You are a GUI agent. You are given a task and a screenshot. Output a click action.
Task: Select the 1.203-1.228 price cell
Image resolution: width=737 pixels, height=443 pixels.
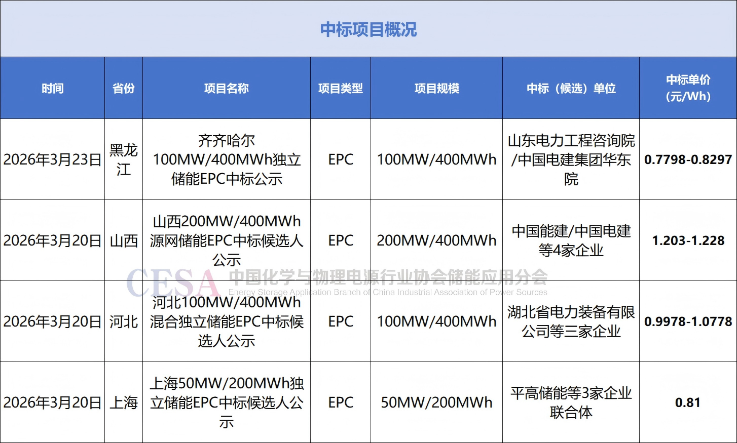pyautogui.click(x=688, y=240)
